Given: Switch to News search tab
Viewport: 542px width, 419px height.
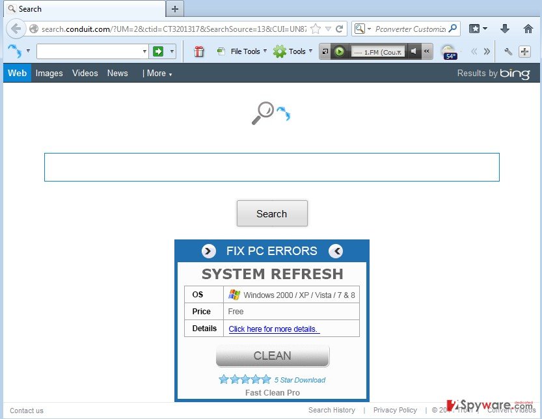Looking at the screenshot, I should (118, 73).
